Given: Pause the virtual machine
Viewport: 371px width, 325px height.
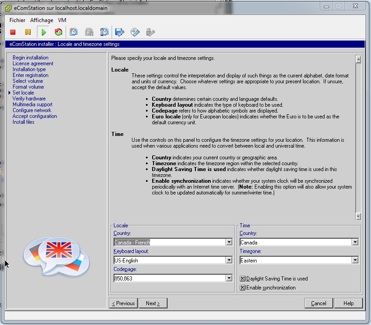Looking at the screenshot, I should tap(28, 32).
